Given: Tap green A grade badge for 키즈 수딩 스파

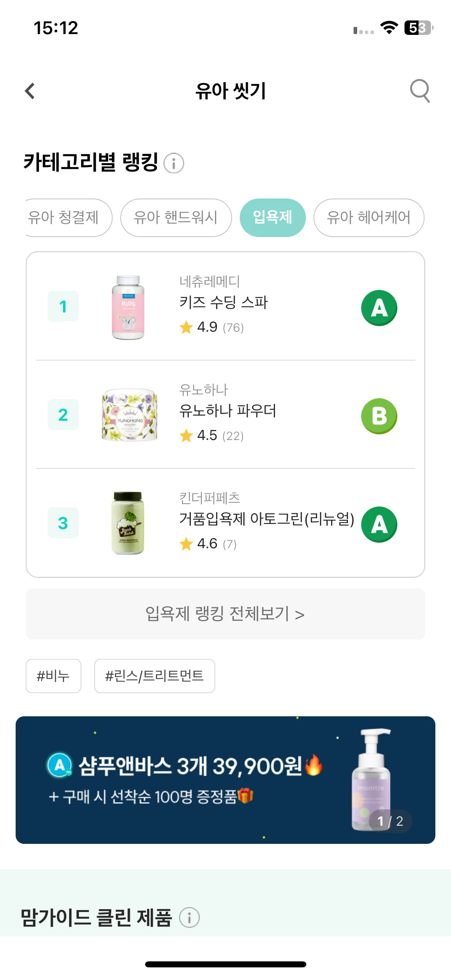Looking at the screenshot, I should click(x=379, y=308).
